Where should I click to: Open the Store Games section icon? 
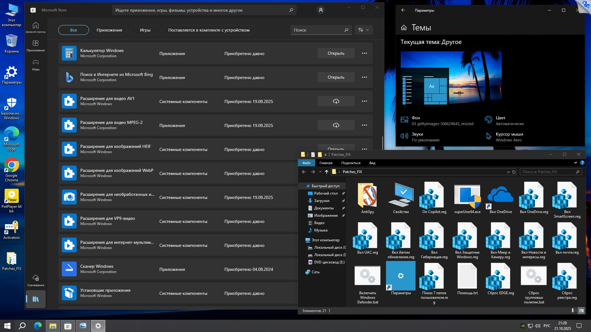point(36,62)
